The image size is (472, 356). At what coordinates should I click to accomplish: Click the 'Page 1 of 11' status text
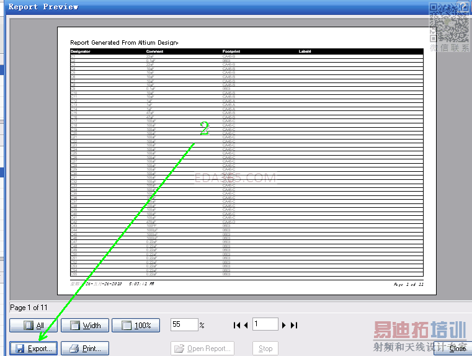(x=29, y=308)
